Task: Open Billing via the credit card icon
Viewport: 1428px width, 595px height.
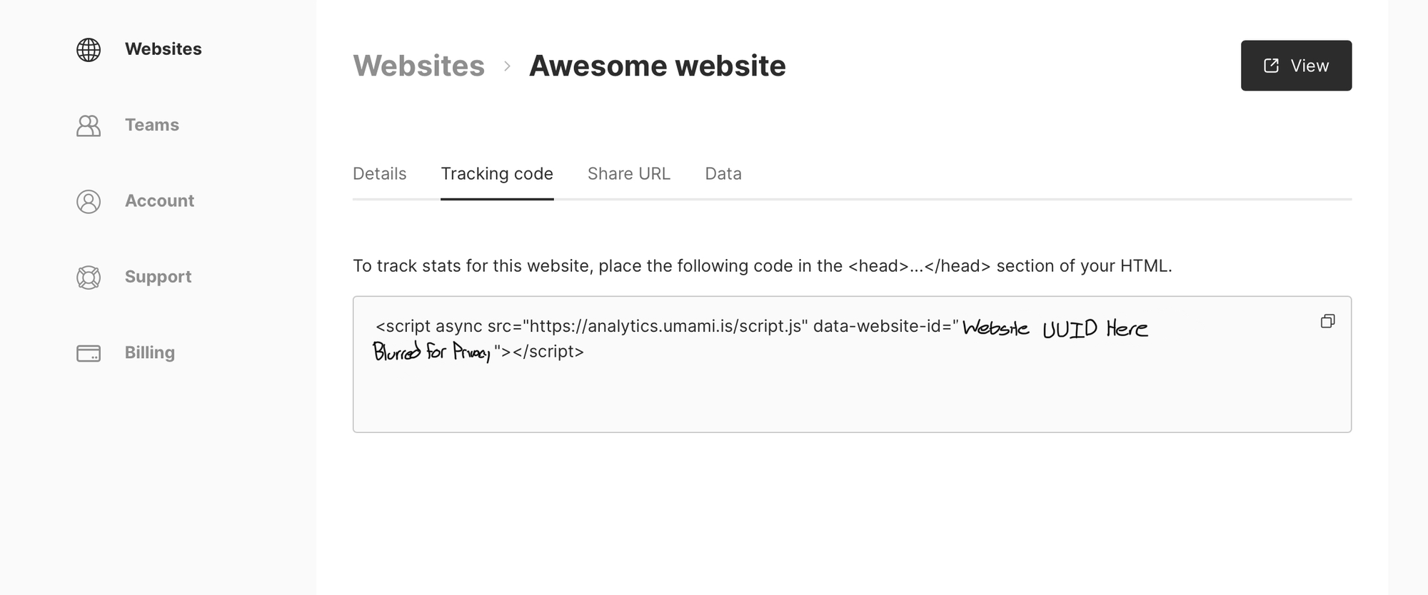Action: [x=88, y=352]
